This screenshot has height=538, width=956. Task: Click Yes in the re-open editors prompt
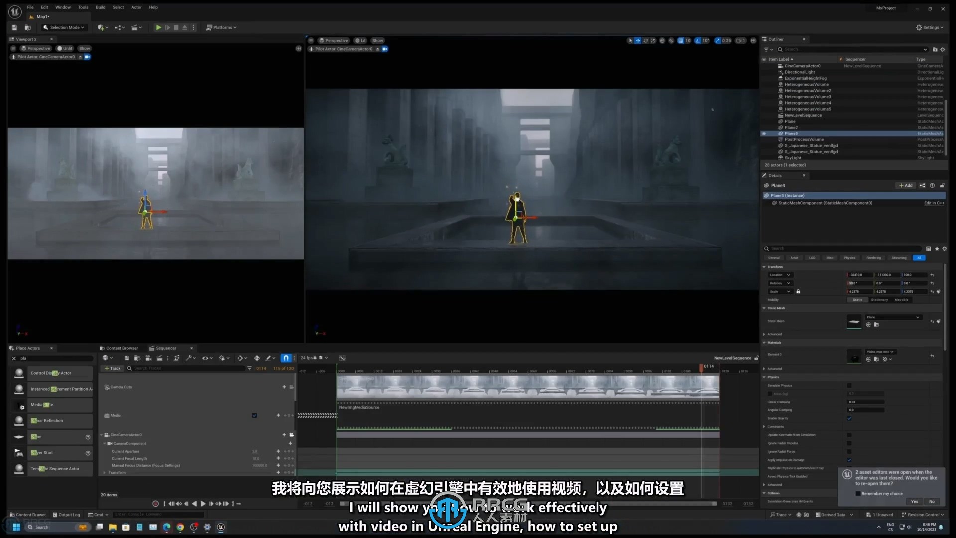pyautogui.click(x=914, y=501)
